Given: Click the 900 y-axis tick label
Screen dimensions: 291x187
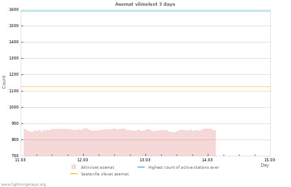Looking at the screenshot, I should (x=15, y=123).
